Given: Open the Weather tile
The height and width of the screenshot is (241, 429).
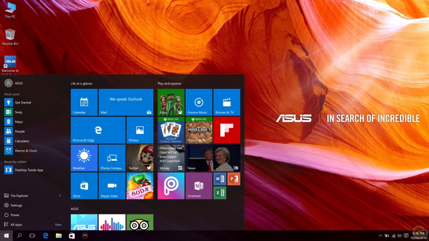Looking at the screenshot, I should point(84,158).
